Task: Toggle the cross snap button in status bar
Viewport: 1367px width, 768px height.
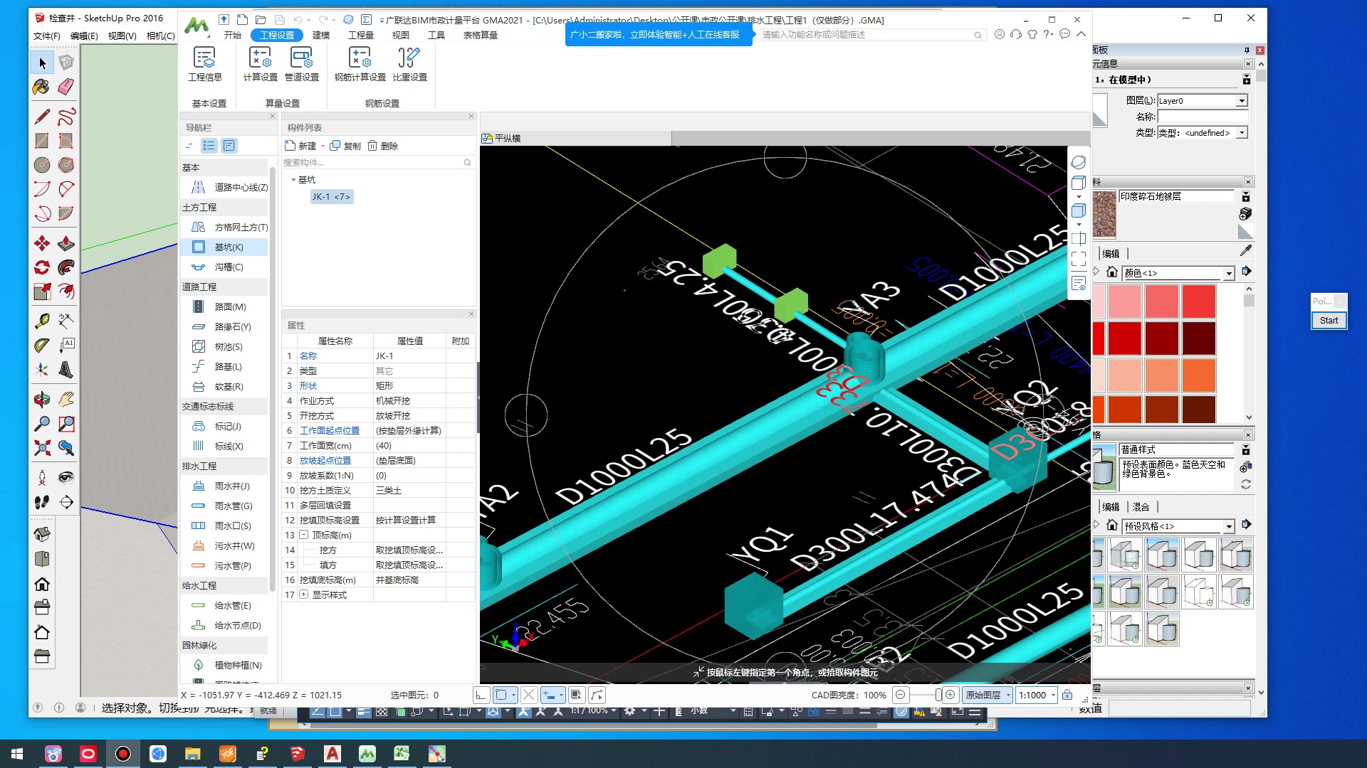Action: (x=528, y=695)
